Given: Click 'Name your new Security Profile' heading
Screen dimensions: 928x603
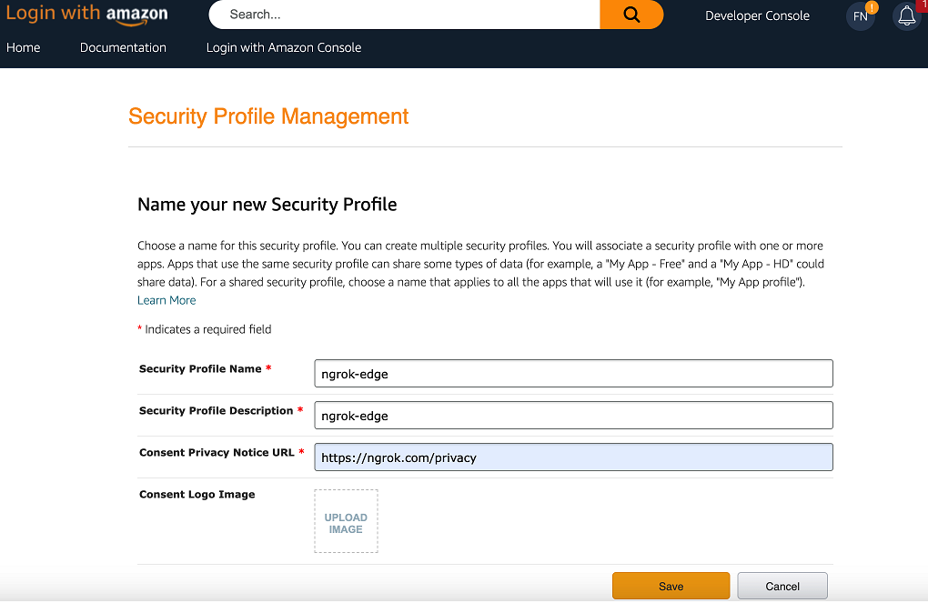Looking at the screenshot, I should [267, 204].
